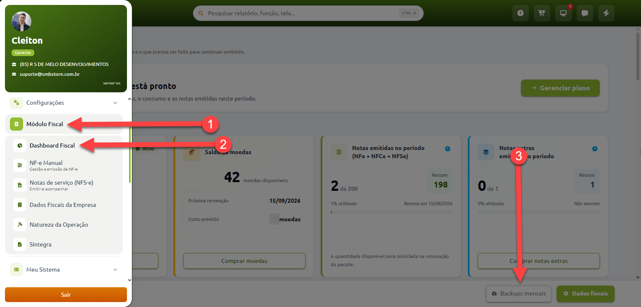Click the Comprar moedas button
Screen dimensions: 641x307
point(244,261)
